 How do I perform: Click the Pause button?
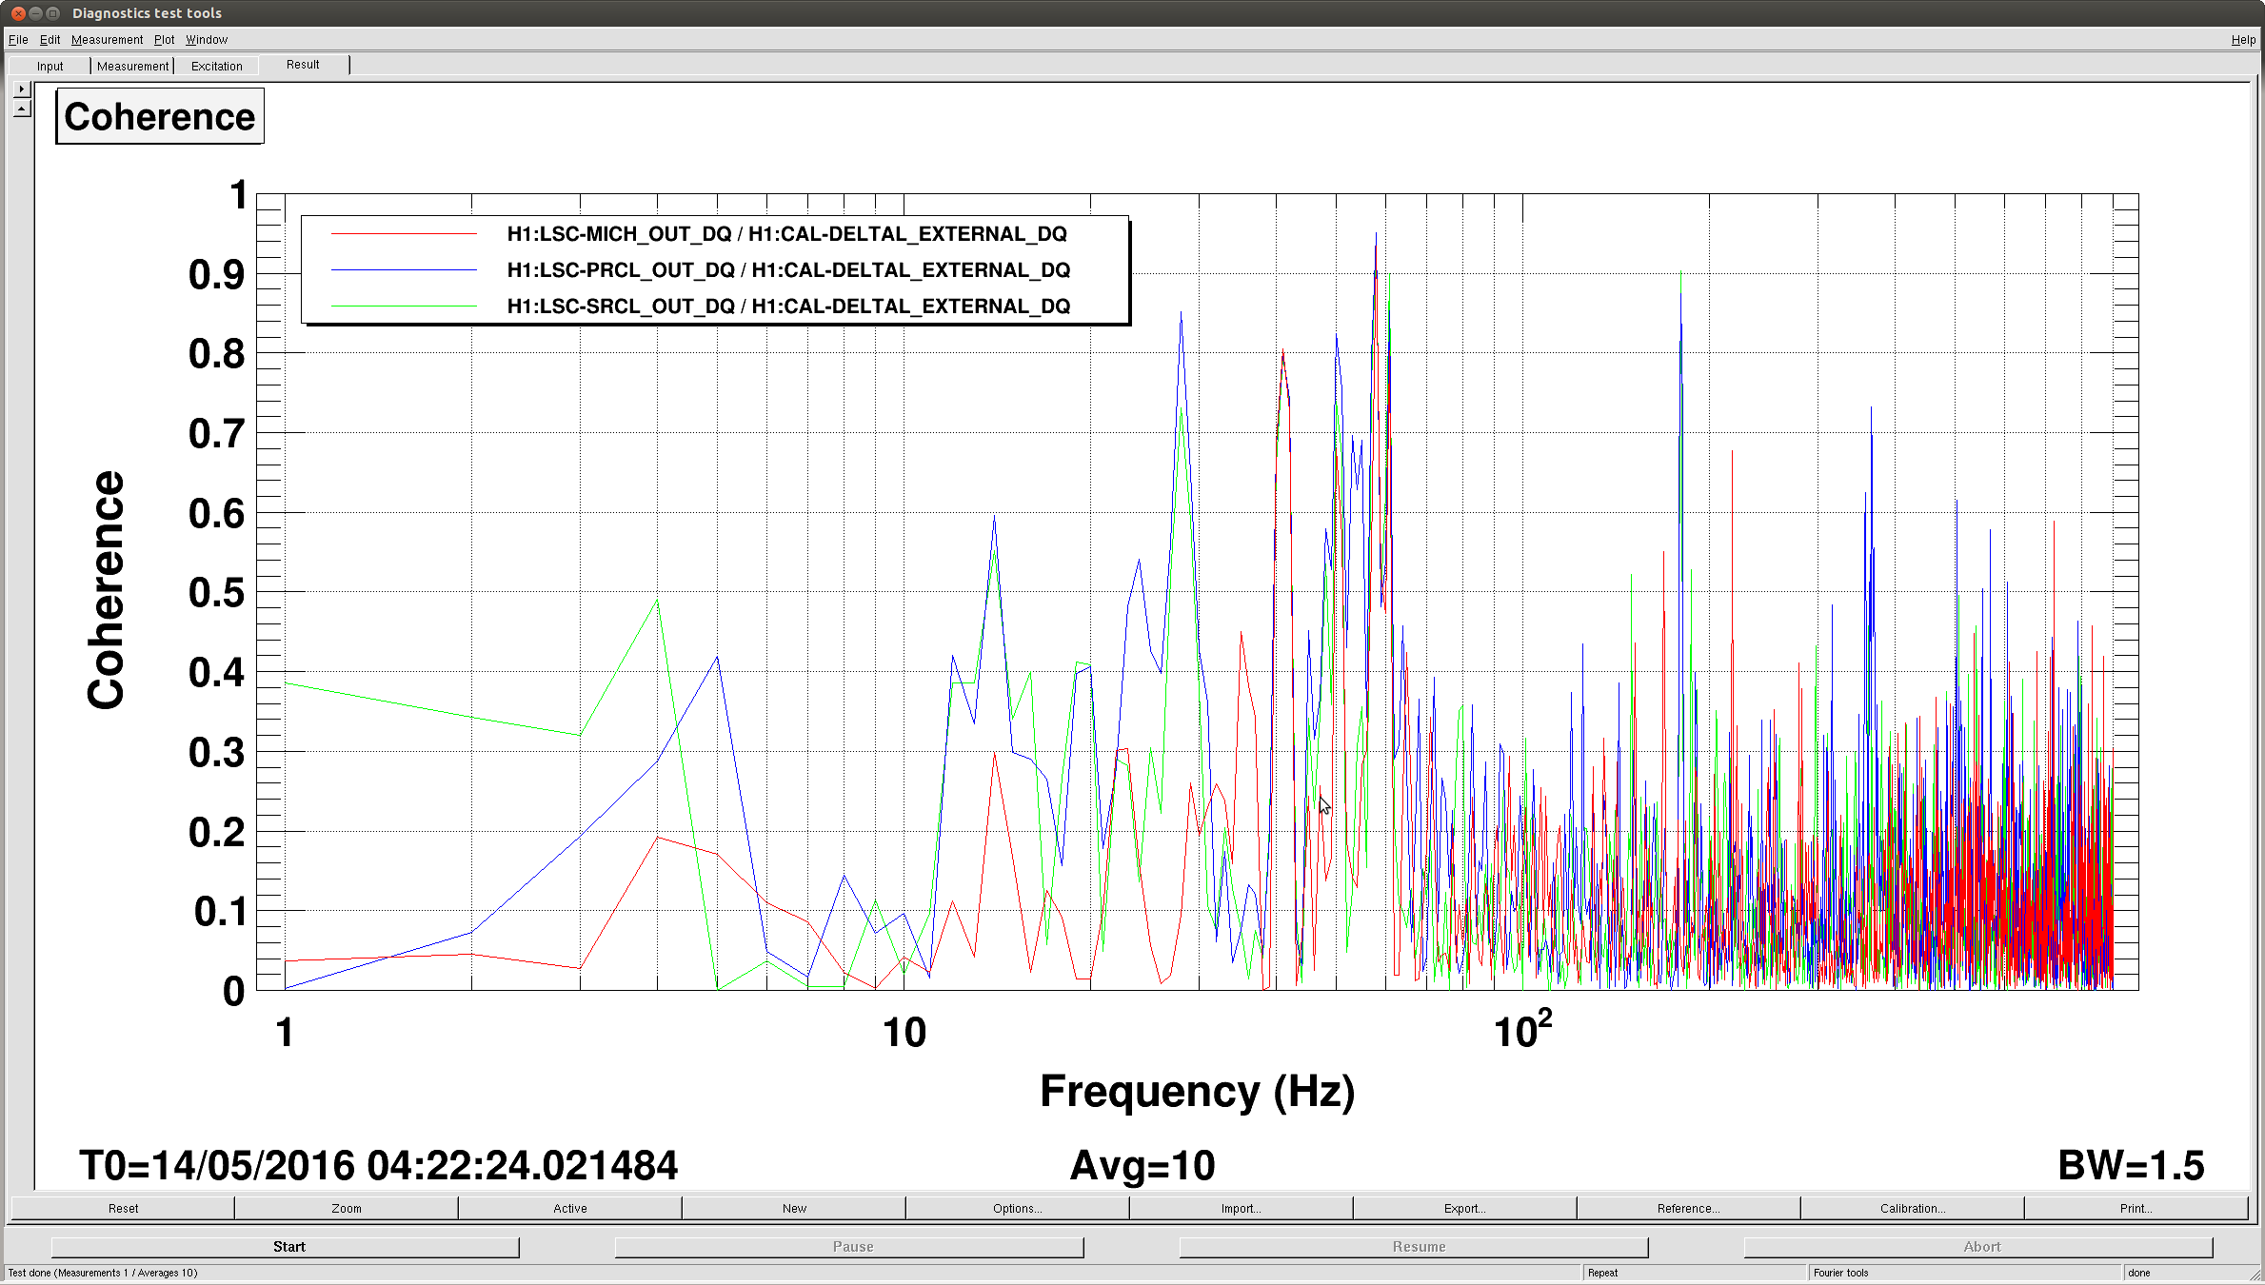coord(849,1247)
